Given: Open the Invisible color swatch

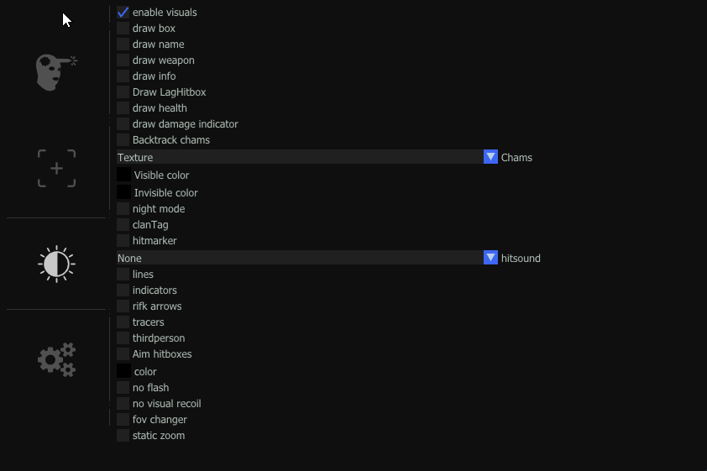Looking at the screenshot, I should (123, 192).
